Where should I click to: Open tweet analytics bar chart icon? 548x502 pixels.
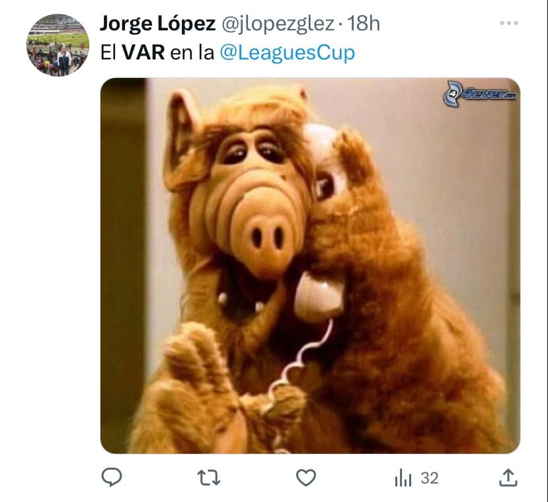(x=403, y=478)
